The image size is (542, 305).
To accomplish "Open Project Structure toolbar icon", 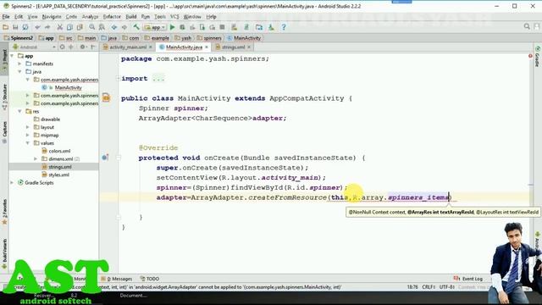I will [259, 27].
